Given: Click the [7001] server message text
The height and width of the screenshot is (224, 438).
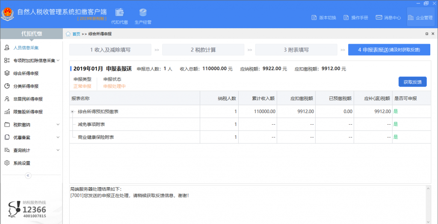Looking at the screenshot, I should [130, 195].
